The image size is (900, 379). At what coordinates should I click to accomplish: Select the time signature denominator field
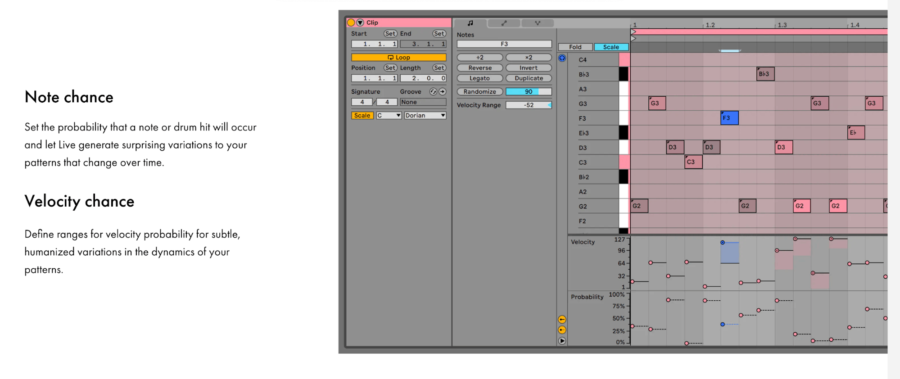(x=387, y=102)
